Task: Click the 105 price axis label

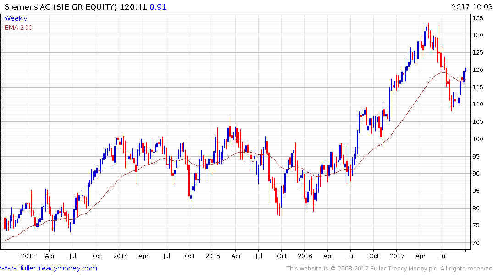Action: (x=478, y=121)
